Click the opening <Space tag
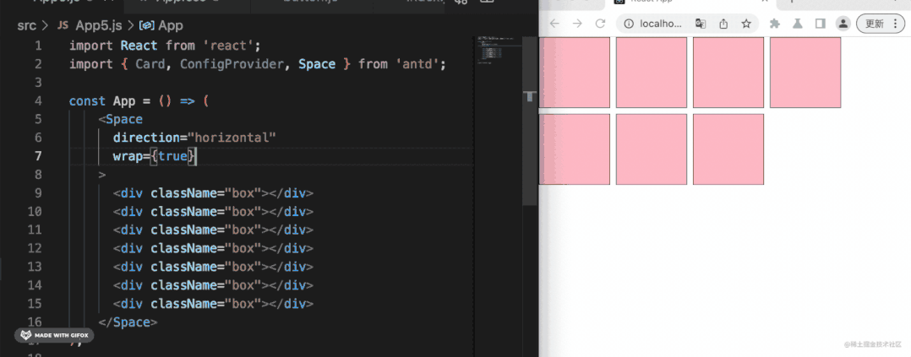 pos(121,120)
